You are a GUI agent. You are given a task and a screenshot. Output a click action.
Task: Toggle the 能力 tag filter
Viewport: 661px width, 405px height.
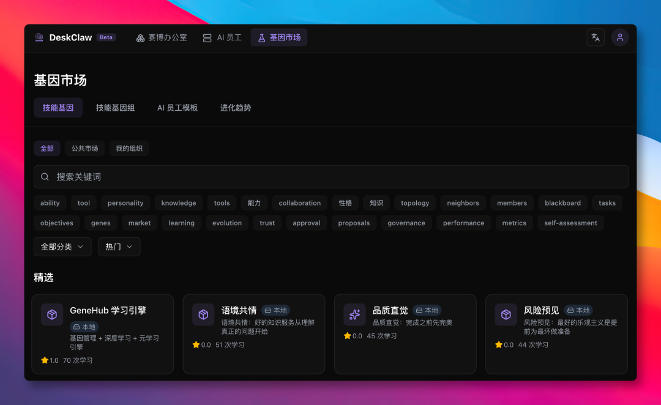[x=254, y=202]
